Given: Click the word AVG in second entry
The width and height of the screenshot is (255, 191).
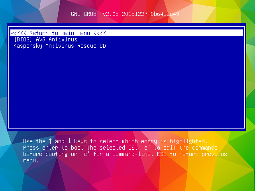Looking at the screenshot, I should 41,39.
